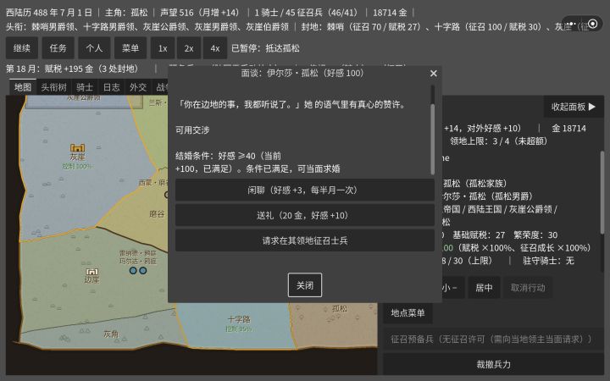Click the 继续 button
This screenshot has width=610, height=381.
pos(22,48)
